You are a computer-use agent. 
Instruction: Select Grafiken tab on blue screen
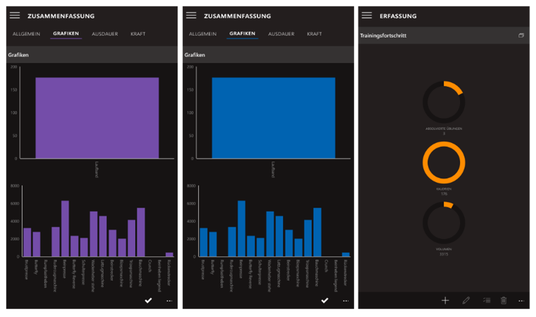[x=242, y=34]
